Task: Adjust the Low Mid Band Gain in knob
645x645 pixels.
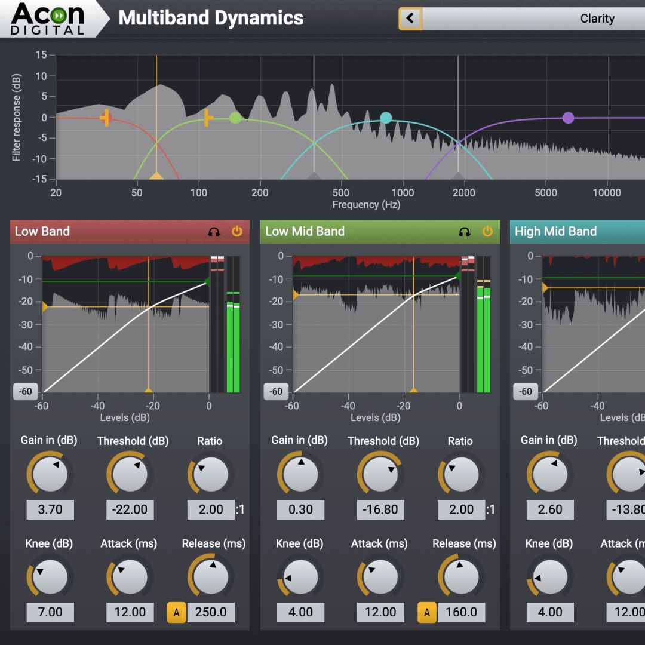Action: pyautogui.click(x=300, y=474)
